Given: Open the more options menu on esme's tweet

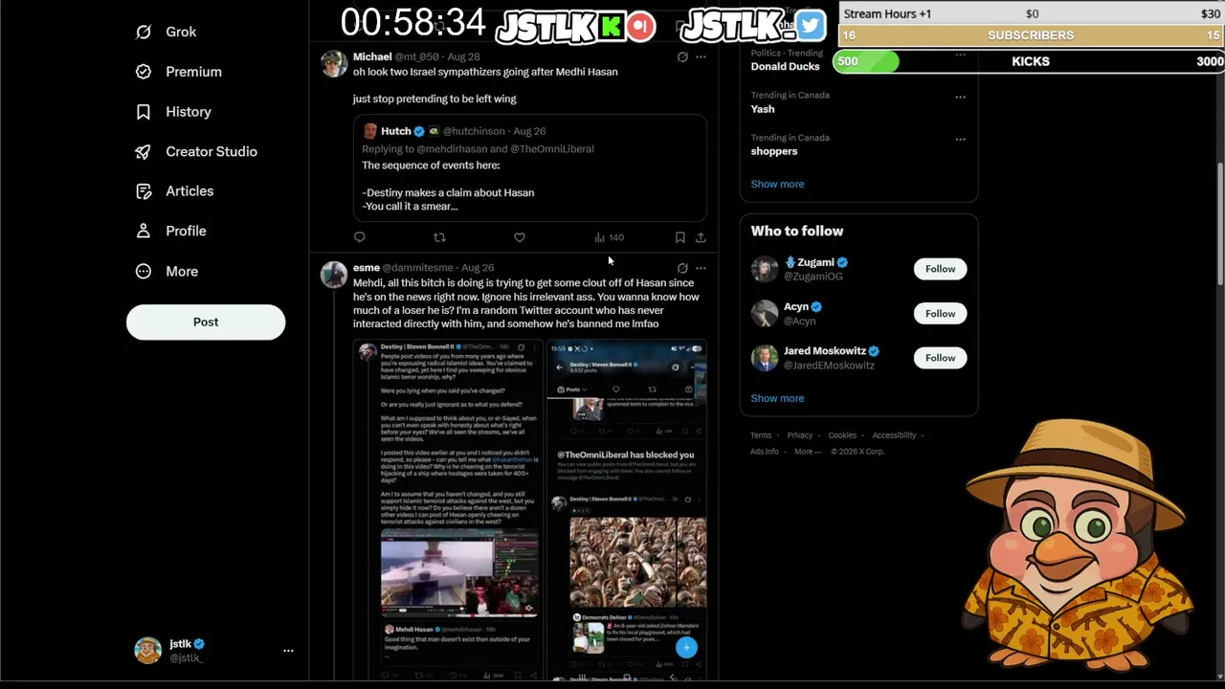Looking at the screenshot, I should tap(701, 268).
